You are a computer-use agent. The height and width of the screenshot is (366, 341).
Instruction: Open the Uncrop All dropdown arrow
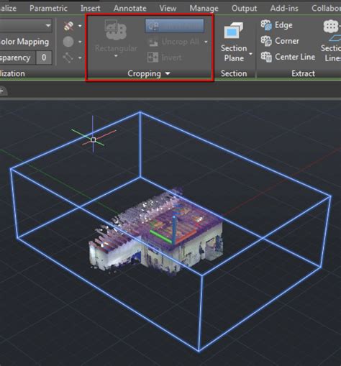(206, 42)
